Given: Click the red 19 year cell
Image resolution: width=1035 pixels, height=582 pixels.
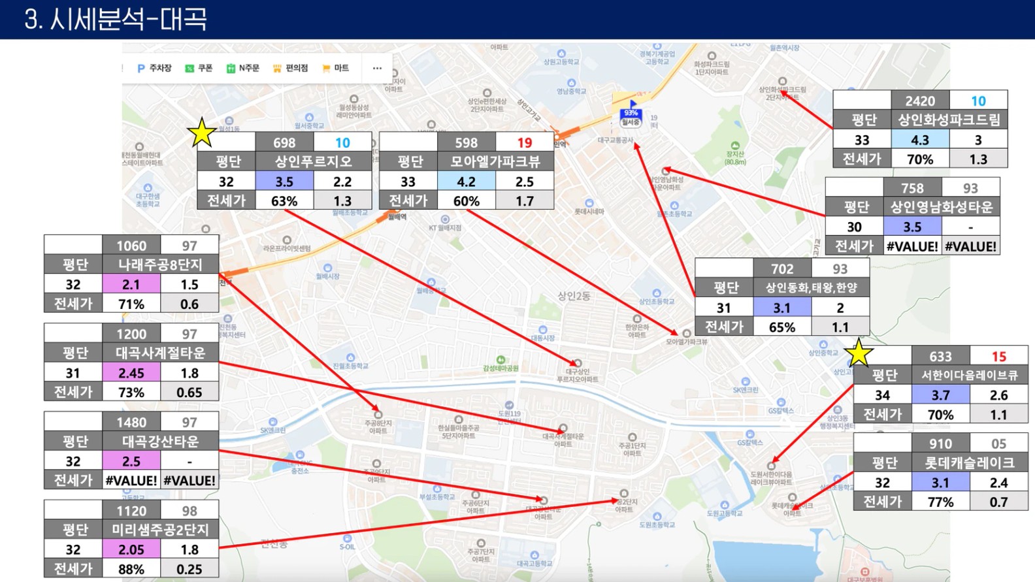Looking at the screenshot, I should coord(525,142).
